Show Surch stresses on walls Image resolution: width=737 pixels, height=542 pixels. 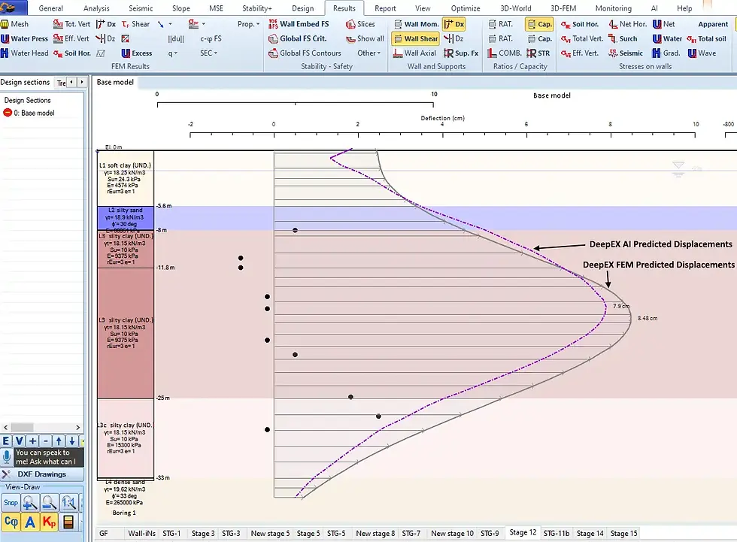(623, 38)
